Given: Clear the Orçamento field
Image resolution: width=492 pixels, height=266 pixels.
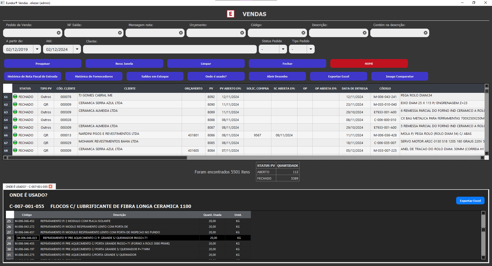Looking at the screenshot, I should coord(242,33).
